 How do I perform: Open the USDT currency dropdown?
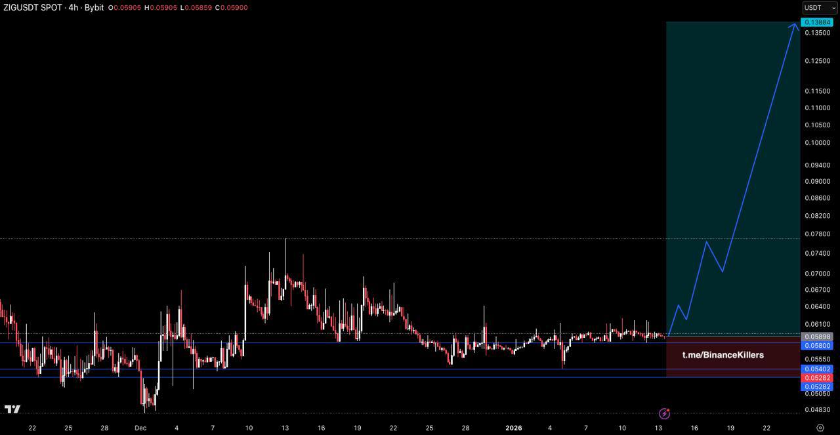click(820, 8)
